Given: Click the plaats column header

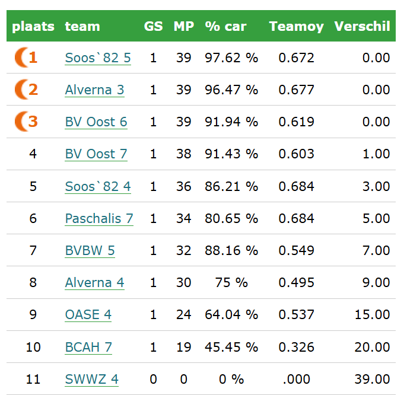Looking at the screenshot, I should pos(33,26).
